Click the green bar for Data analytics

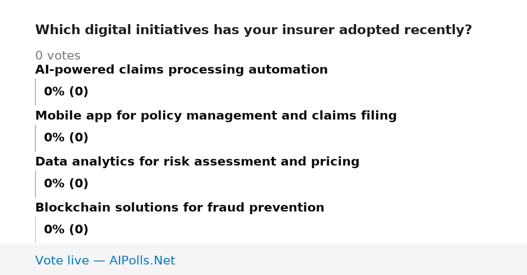pyautogui.click(x=36, y=184)
